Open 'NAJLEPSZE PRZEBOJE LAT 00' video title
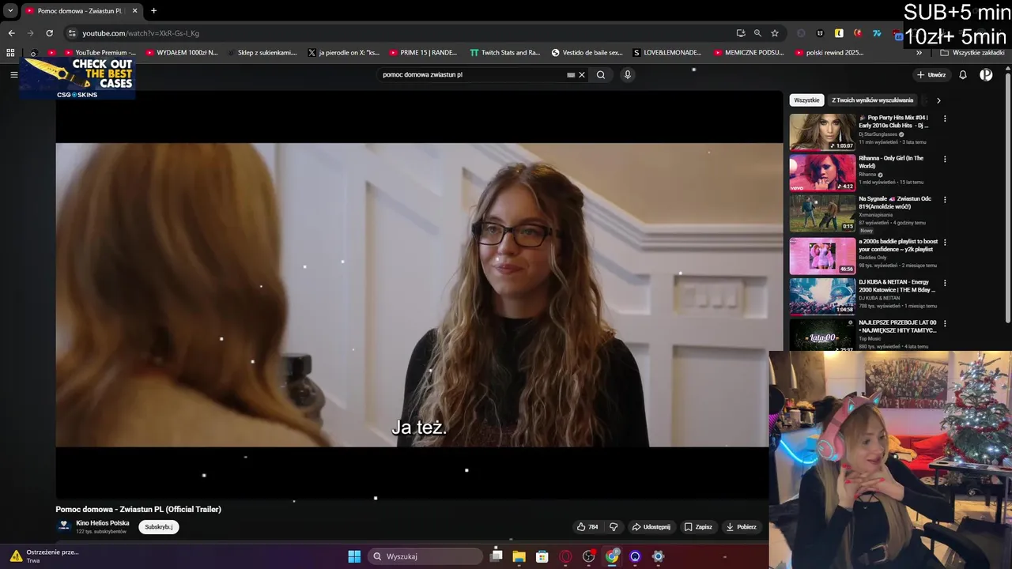 point(897,326)
